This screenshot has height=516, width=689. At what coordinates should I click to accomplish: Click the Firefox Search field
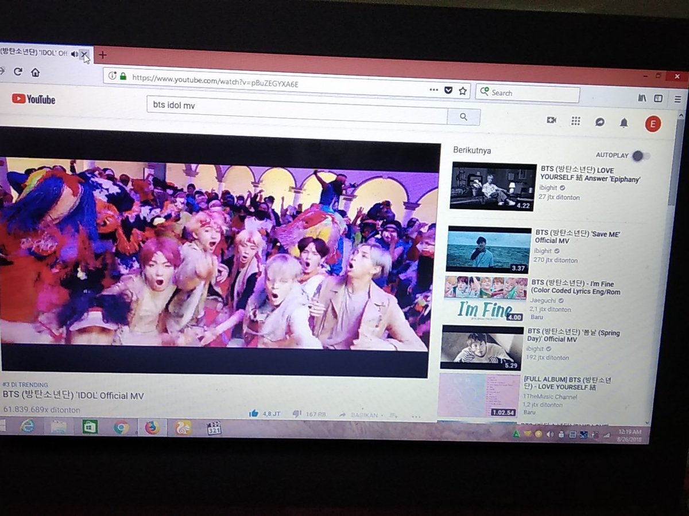[x=528, y=93]
